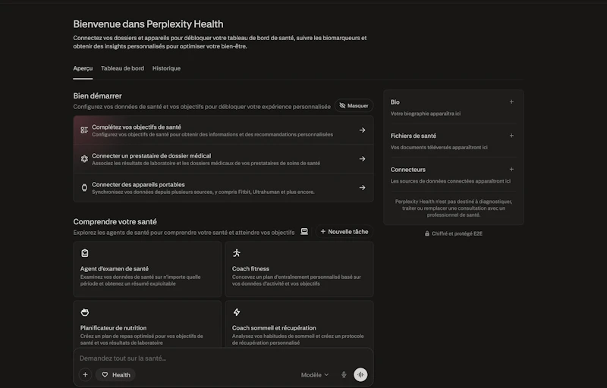Click the plus attach button in prompt bar
The width and height of the screenshot is (607, 388).
click(85, 374)
